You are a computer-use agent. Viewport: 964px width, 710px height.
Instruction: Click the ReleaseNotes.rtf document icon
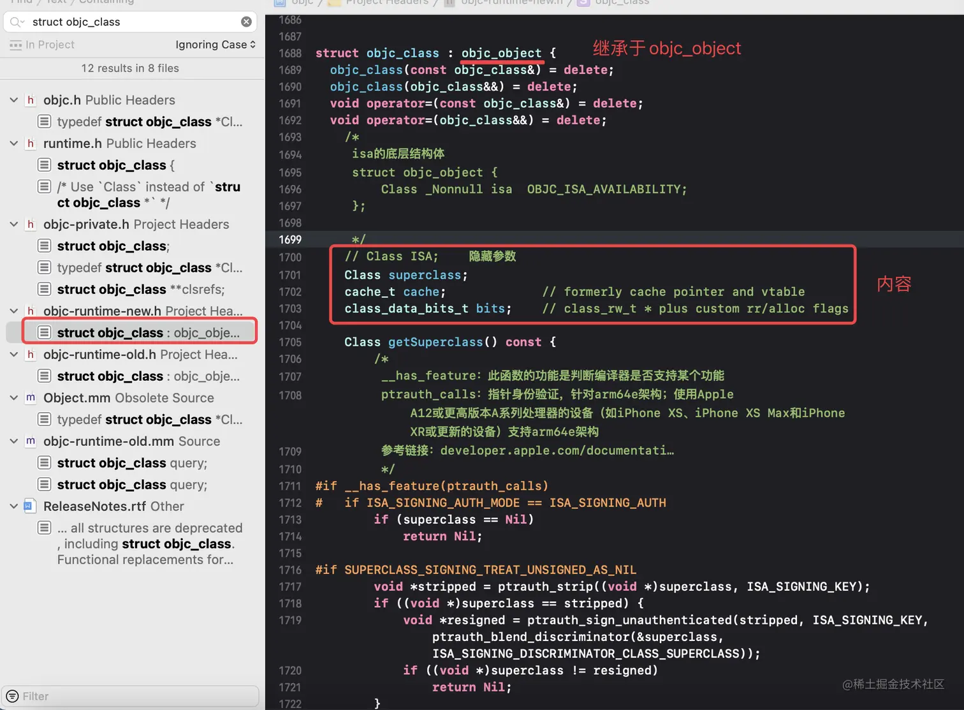coord(30,507)
